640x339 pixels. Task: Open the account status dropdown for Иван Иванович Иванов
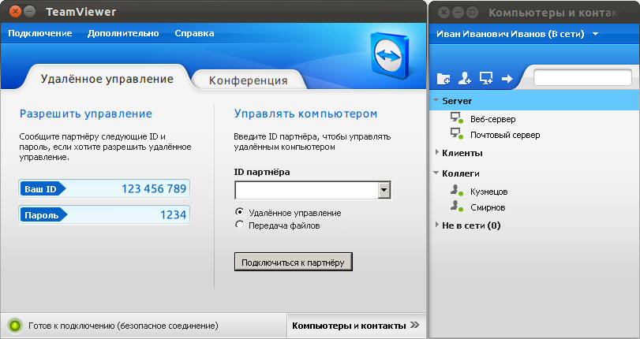click(x=595, y=34)
